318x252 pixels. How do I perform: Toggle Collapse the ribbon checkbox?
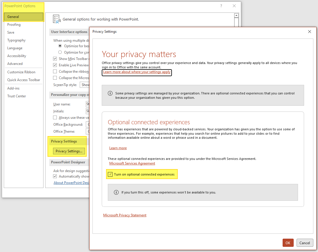click(x=55, y=72)
